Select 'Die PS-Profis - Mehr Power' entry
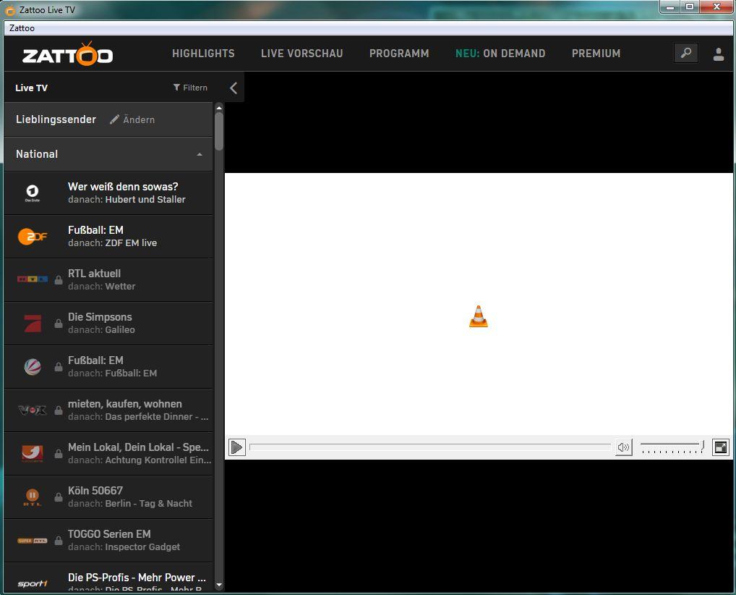Viewport: 736px width, 595px height. [x=137, y=578]
